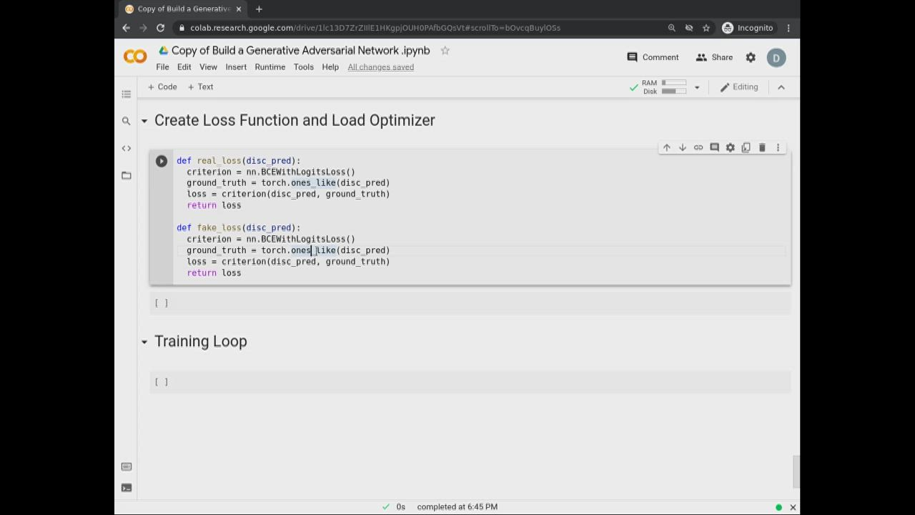Click the page vertical scrollbar thumb

pyautogui.click(x=796, y=471)
